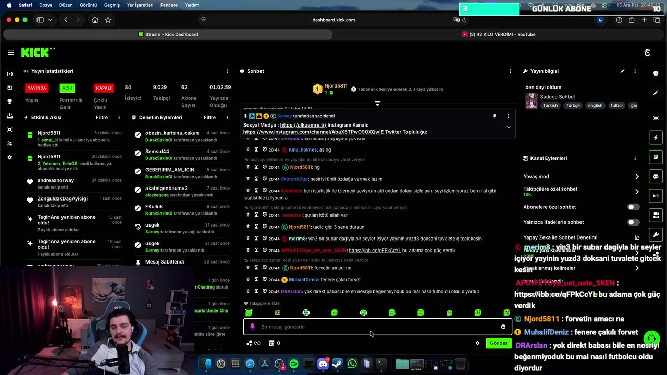Click Filtre in Etkinlik Akışı
Screen dimensions: 667x375
click(x=102, y=118)
